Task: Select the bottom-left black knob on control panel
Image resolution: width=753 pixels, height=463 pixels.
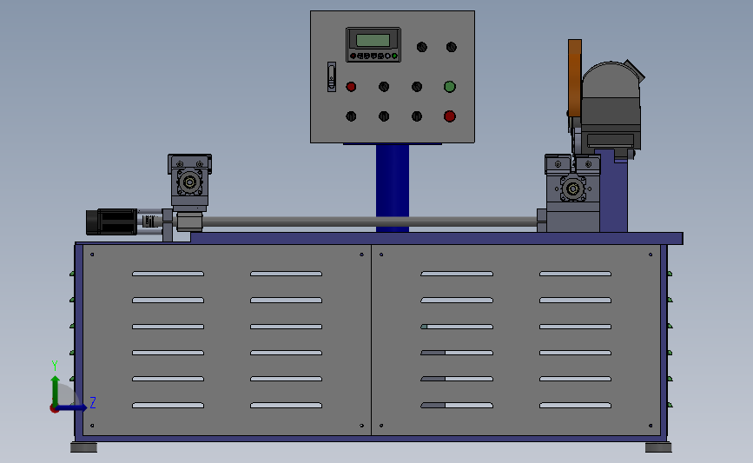Action: [x=351, y=116]
